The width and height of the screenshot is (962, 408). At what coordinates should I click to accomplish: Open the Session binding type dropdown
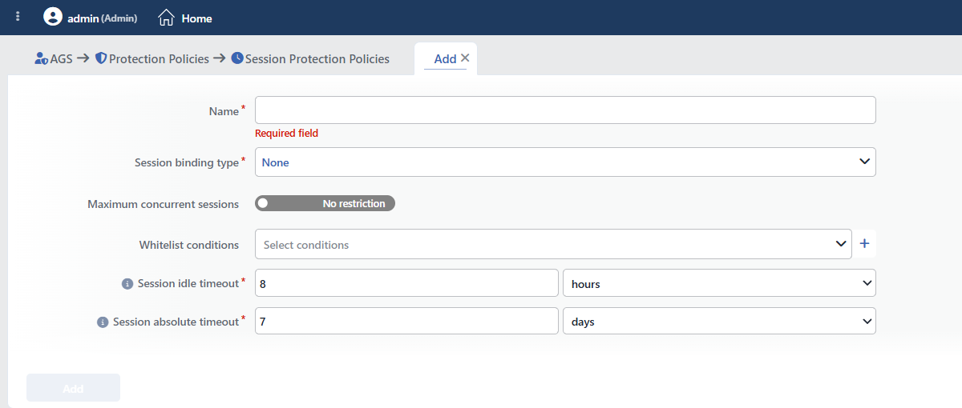(565, 162)
